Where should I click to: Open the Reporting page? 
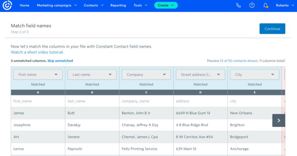click(118, 5)
